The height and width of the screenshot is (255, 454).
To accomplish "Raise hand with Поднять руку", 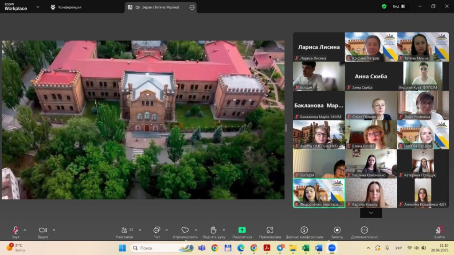I will click(213, 230).
